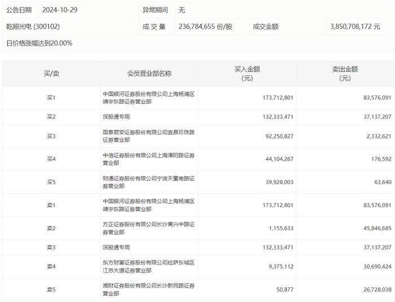
Task: Select buy amount 50,877
Action: point(285,290)
